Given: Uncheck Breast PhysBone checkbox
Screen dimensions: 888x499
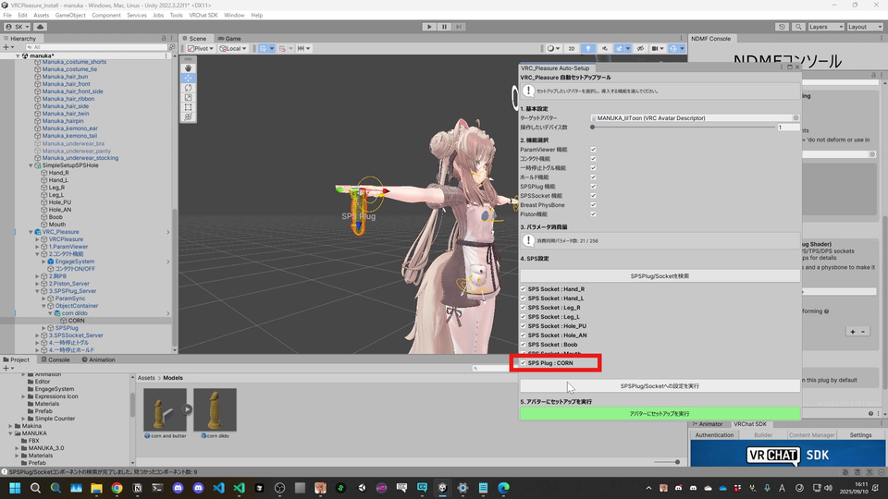Looking at the screenshot, I should pyautogui.click(x=593, y=205).
